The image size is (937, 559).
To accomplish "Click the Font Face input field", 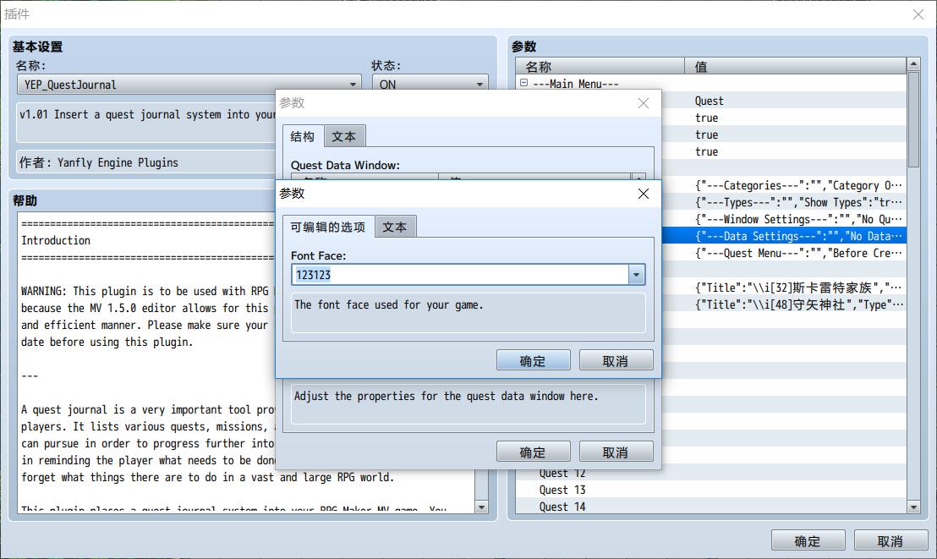I will tap(460, 275).
